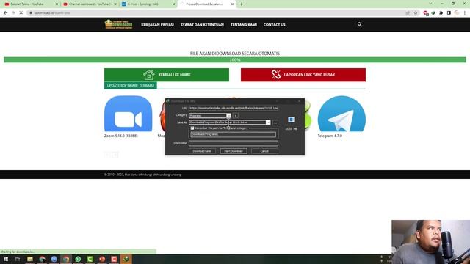This screenshot has width=470, height=264.
Task: Click the plus button beside Category
Action: (236, 116)
